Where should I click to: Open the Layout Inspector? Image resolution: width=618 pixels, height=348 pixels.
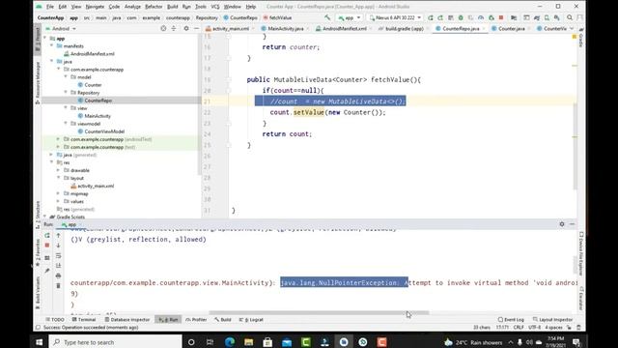tap(552, 320)
